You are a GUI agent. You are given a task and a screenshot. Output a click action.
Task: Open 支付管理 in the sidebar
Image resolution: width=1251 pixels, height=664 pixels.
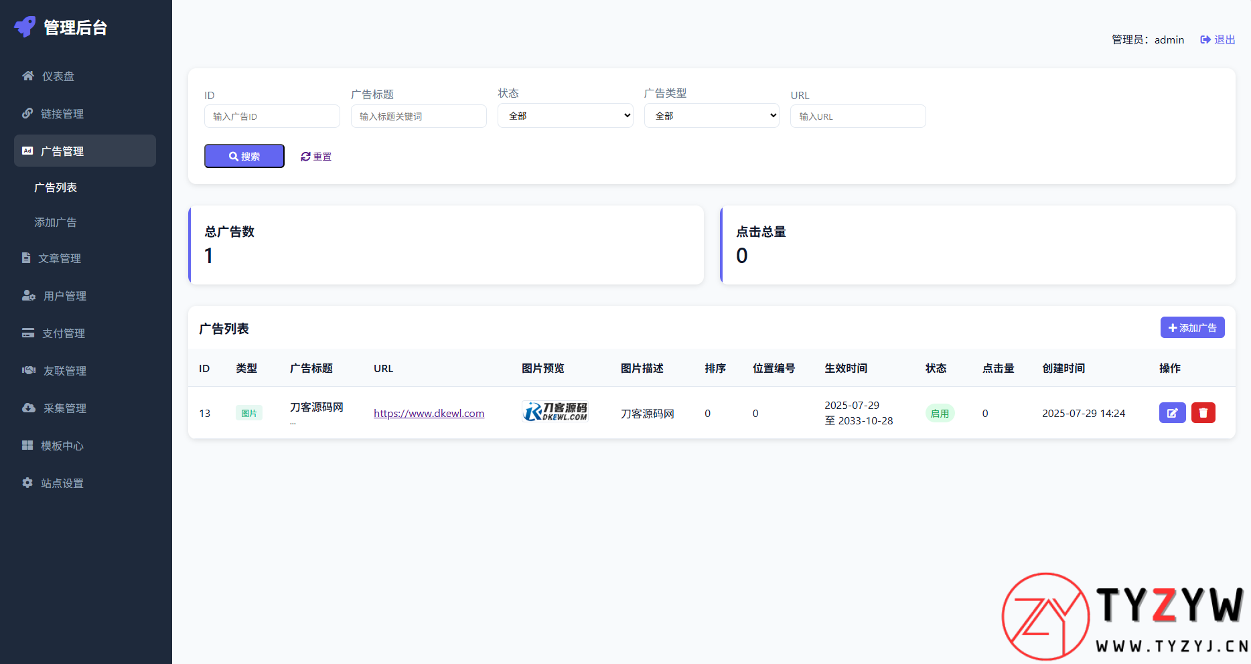click(63, 333)
